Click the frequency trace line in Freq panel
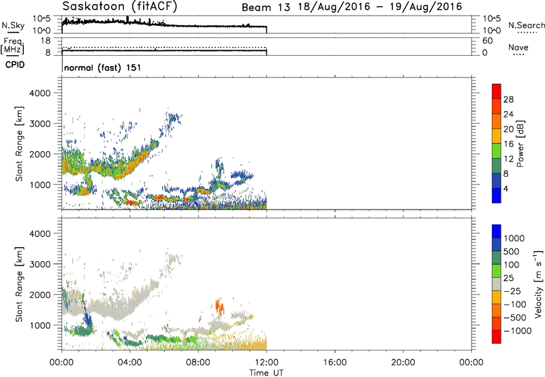 click(x=164, y=50)
